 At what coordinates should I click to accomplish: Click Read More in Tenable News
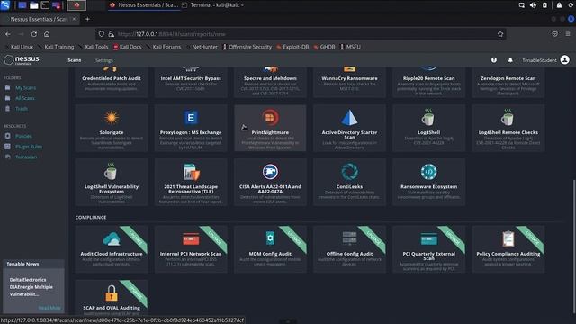pyautogui.click(x=49, y=308)
